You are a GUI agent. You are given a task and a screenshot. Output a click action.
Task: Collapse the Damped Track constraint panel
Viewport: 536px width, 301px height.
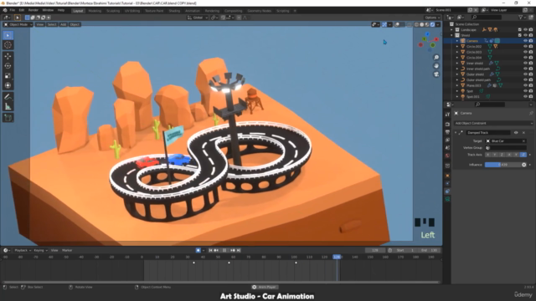pyautogui.click(x=456, y=132)
